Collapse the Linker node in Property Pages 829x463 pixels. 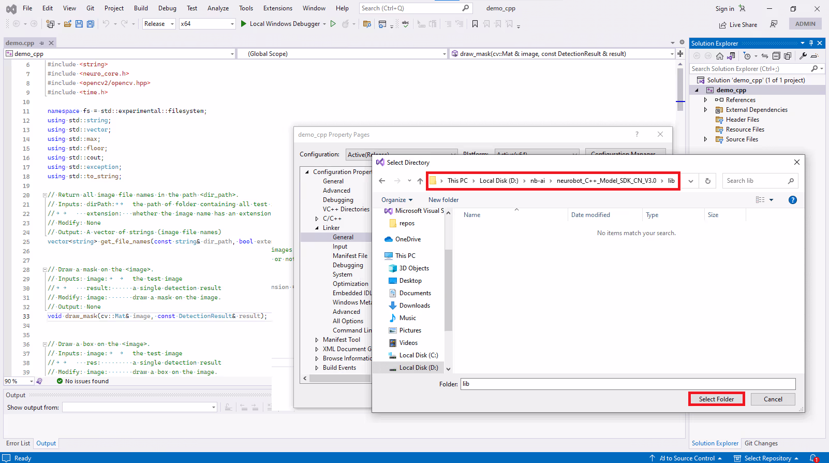pyautogui.click(x=317, y=228)
